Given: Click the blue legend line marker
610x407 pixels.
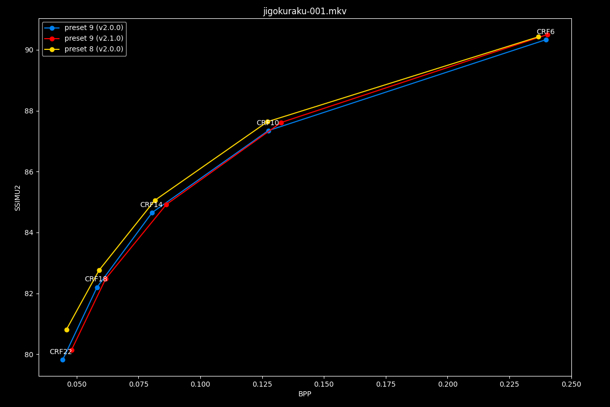Looking at the screenshot, I should coord(52,28).
